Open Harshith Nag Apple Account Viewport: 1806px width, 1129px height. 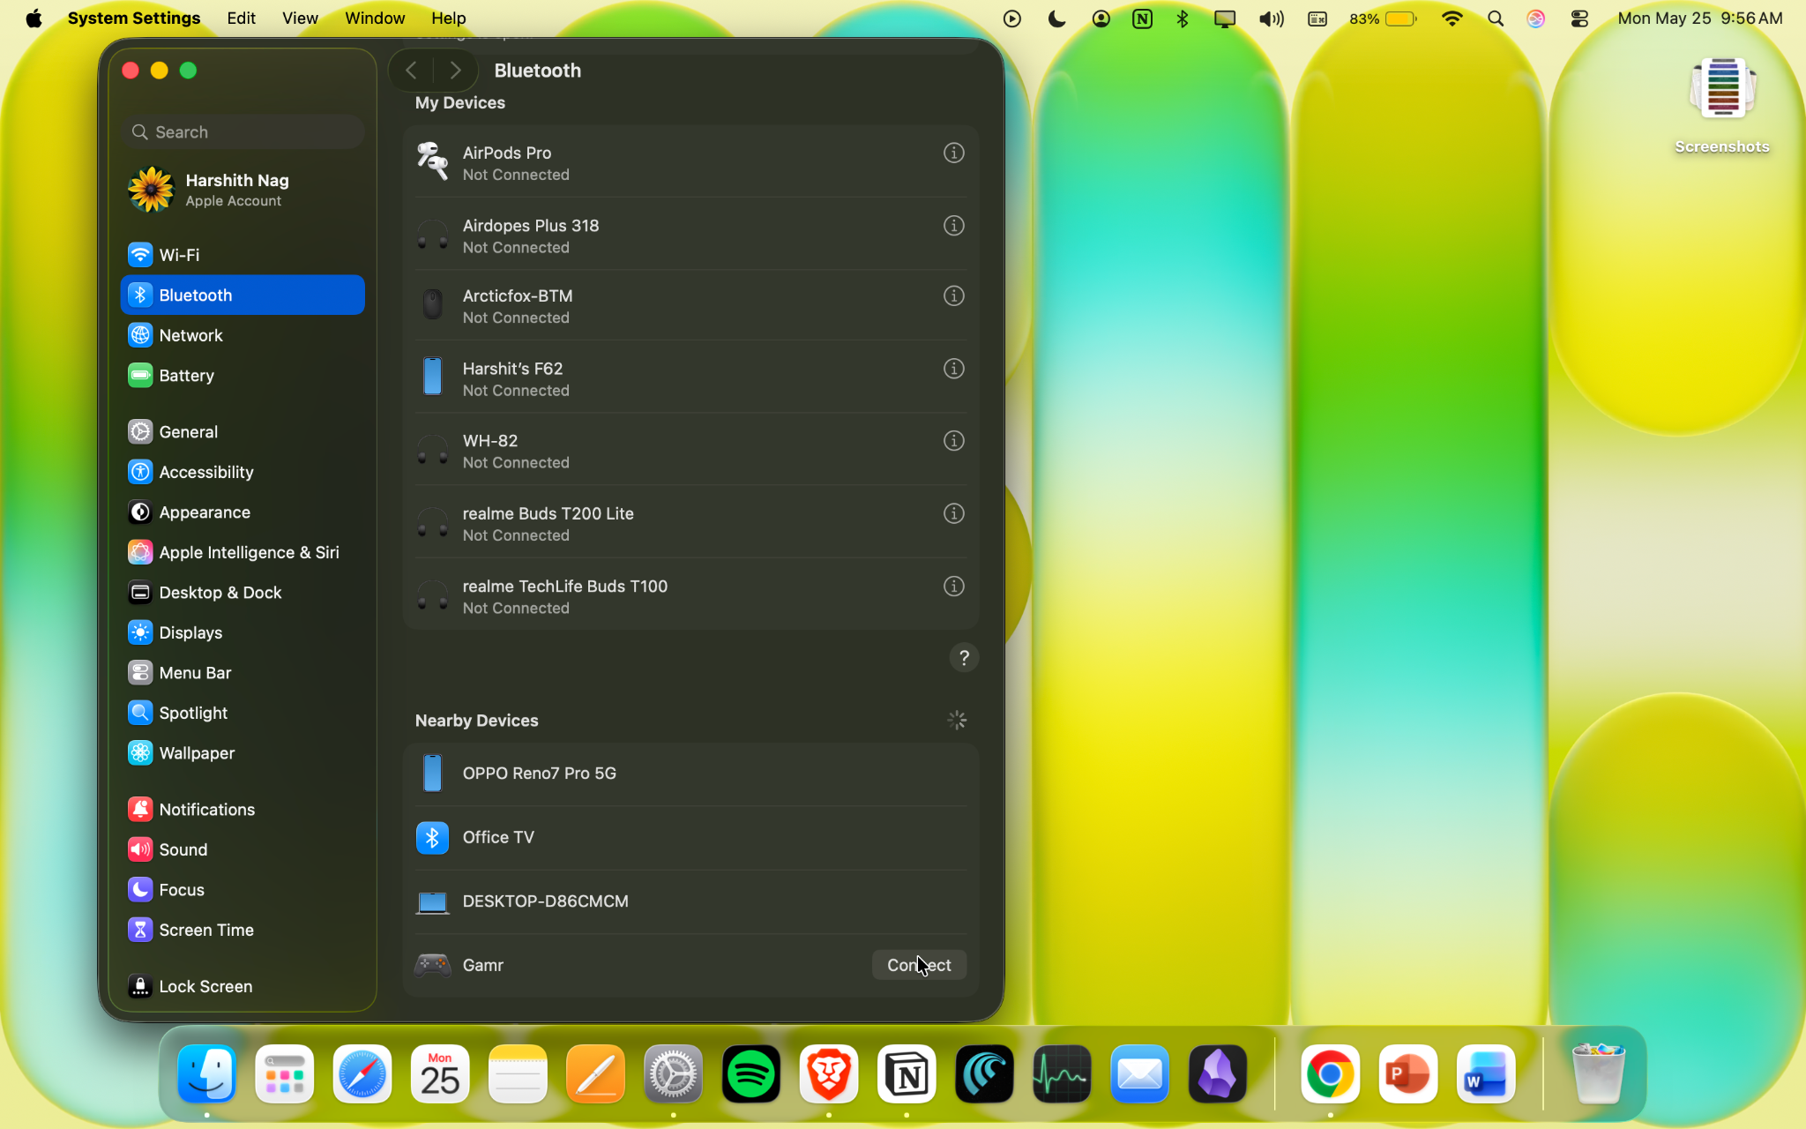pos(243,190)
